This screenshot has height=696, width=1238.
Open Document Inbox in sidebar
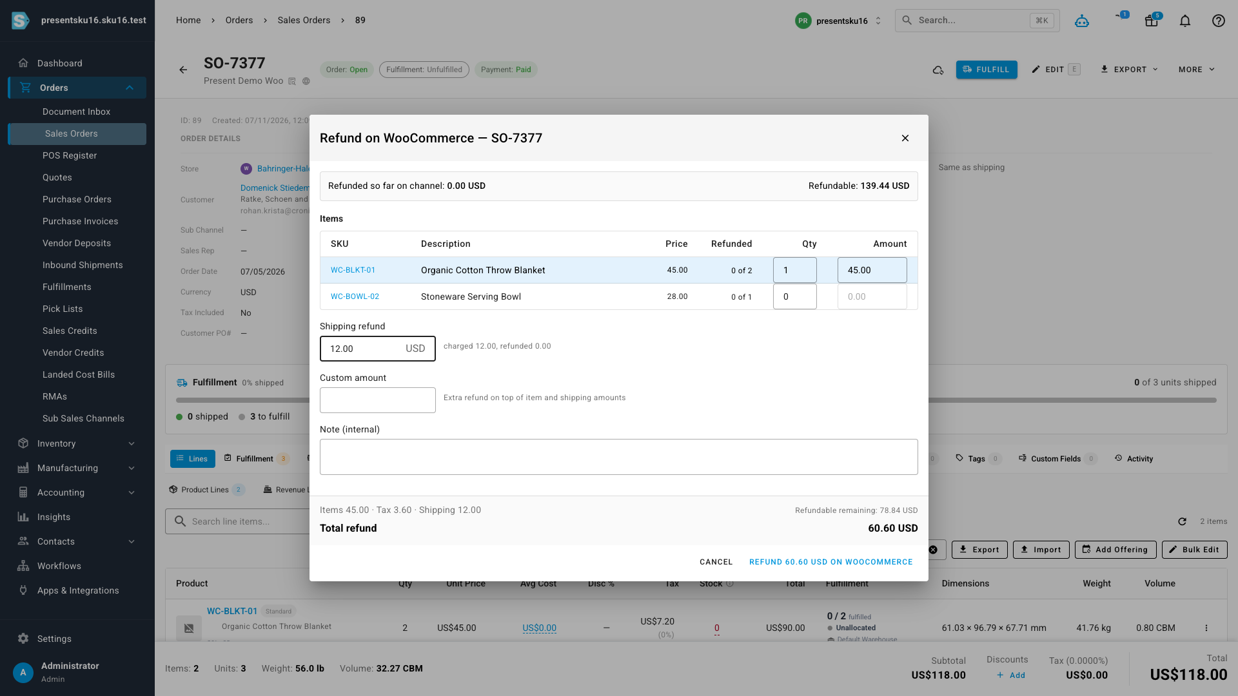(77, 111)
